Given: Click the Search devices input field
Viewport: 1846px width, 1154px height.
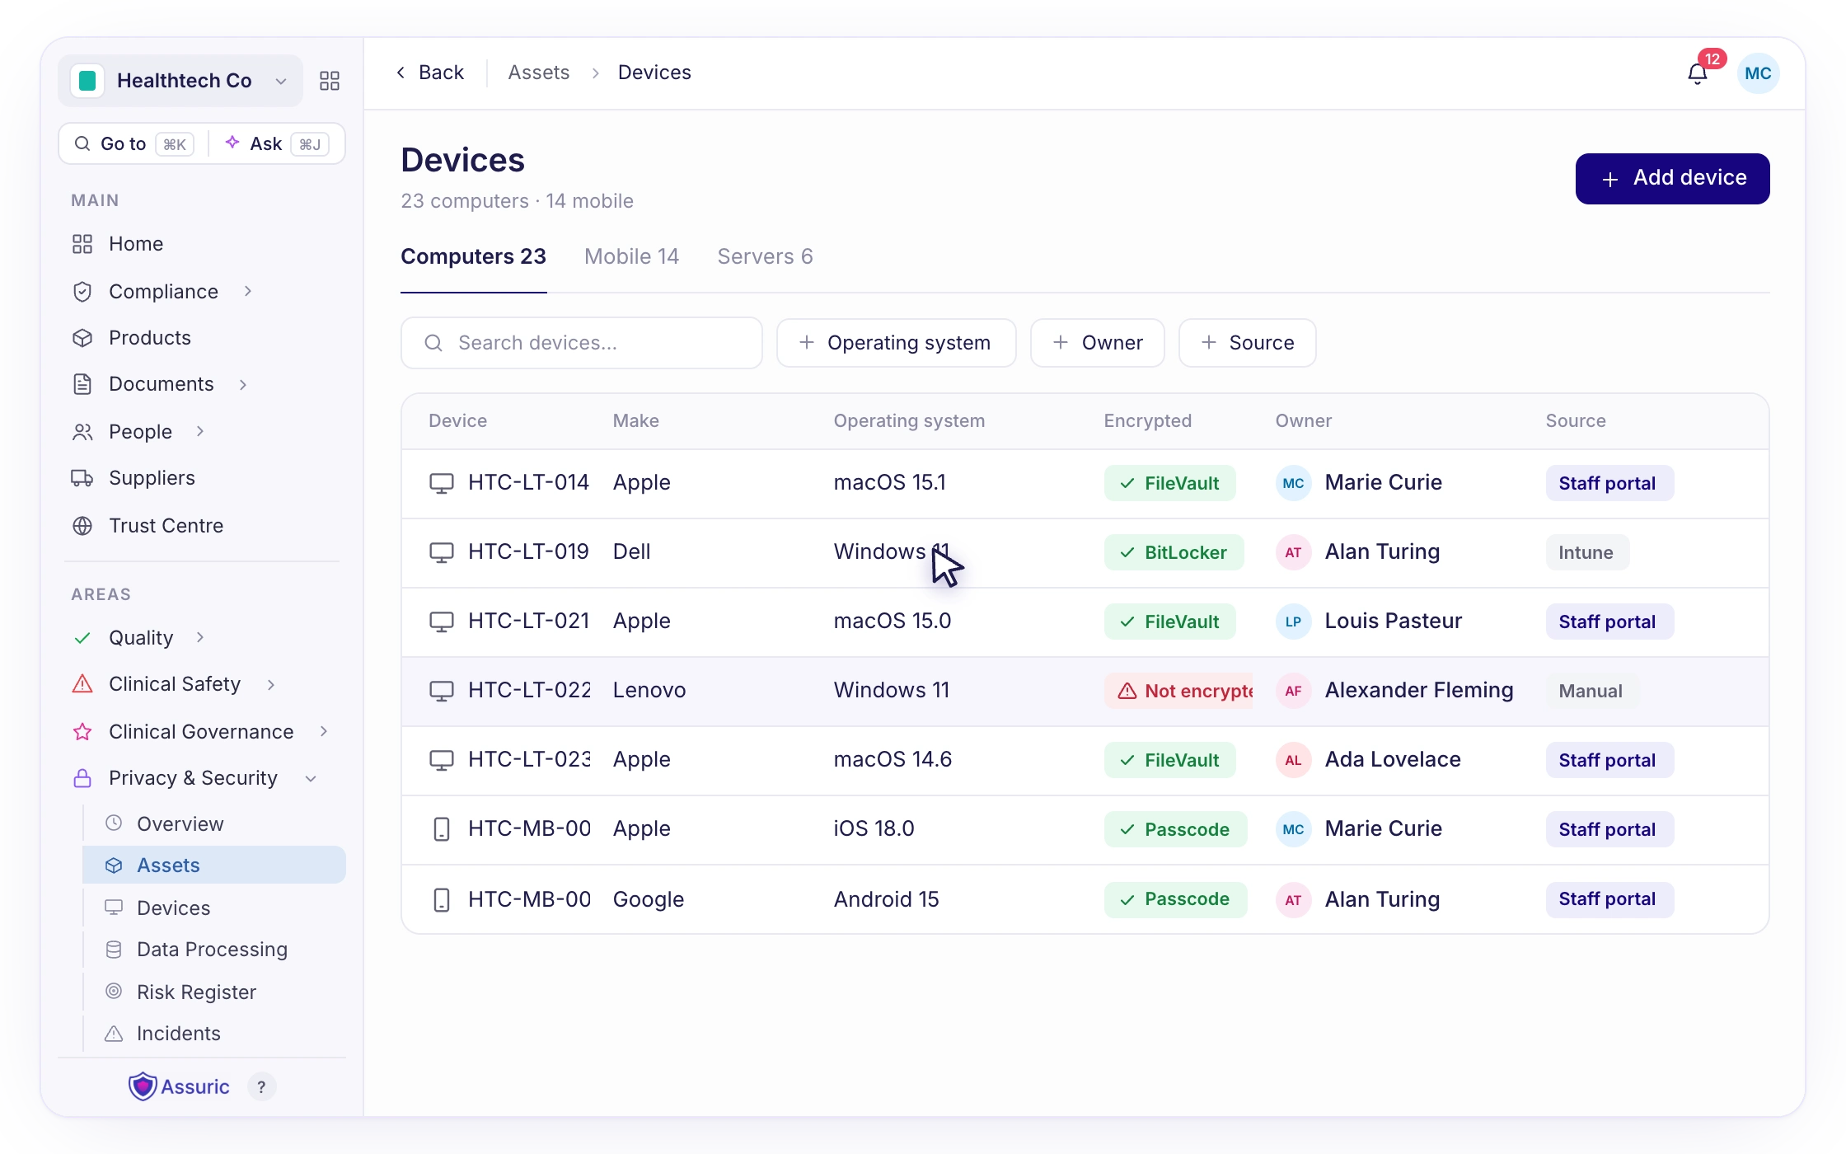Looking at the screenshot, I should [582, 343].
